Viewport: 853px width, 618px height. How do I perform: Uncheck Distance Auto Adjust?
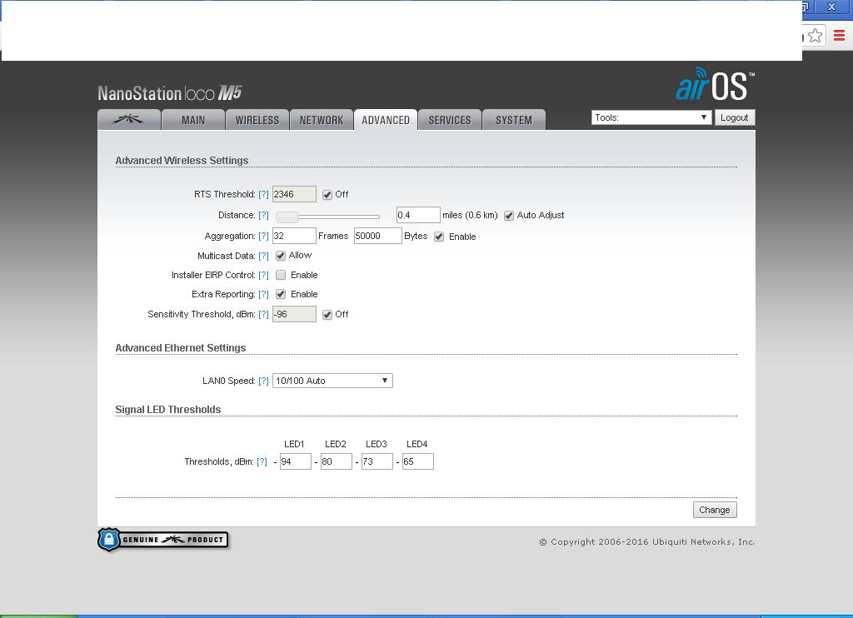coord(509,216)
